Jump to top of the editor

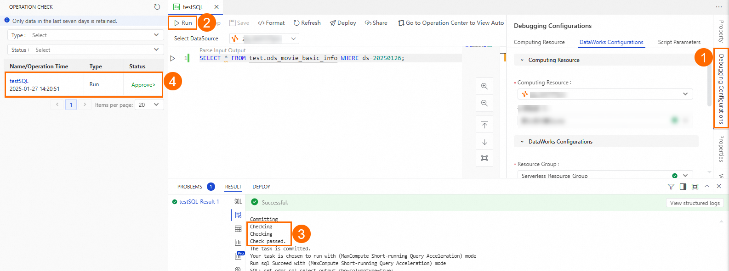(484, 125)
